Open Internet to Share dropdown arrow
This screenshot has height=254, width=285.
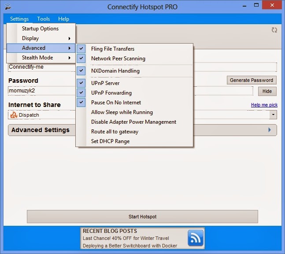(x=273, y=114)
